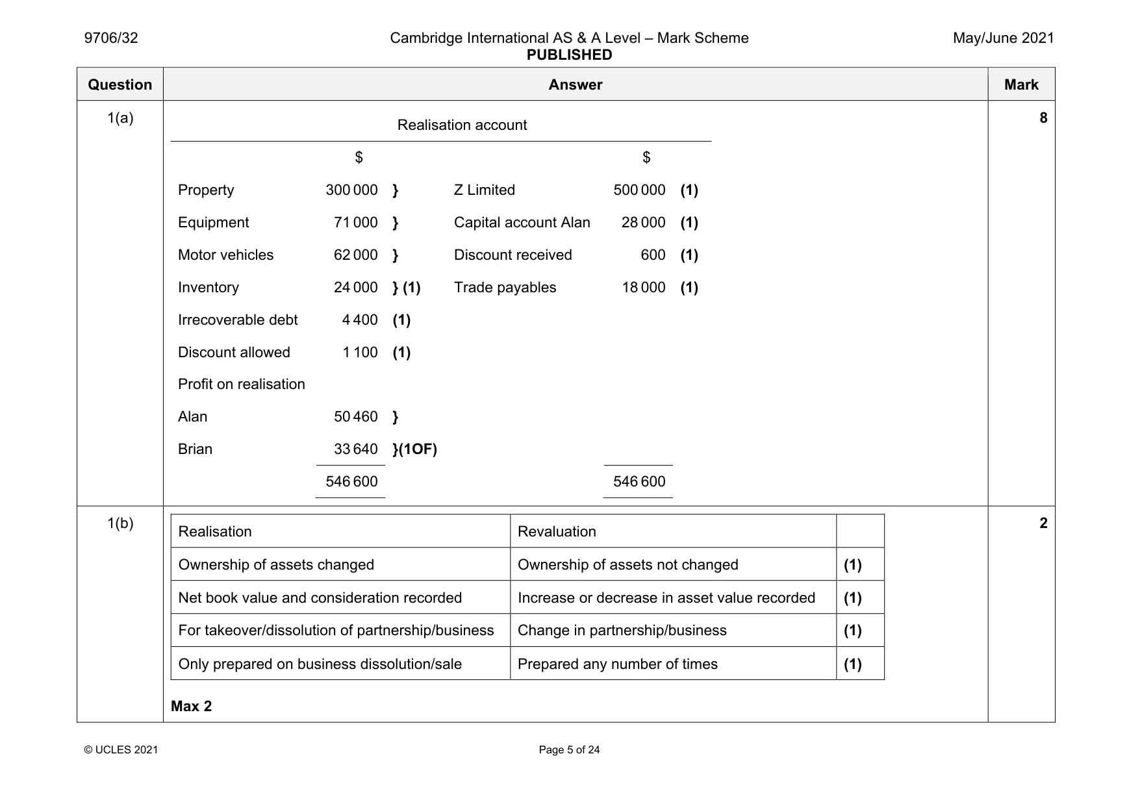Click the 'May/June 2021' header text
The image size is (1140, 806).
1003,38
